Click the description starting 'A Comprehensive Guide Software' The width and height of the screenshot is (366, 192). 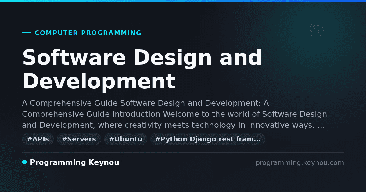(x=174, y=114)
